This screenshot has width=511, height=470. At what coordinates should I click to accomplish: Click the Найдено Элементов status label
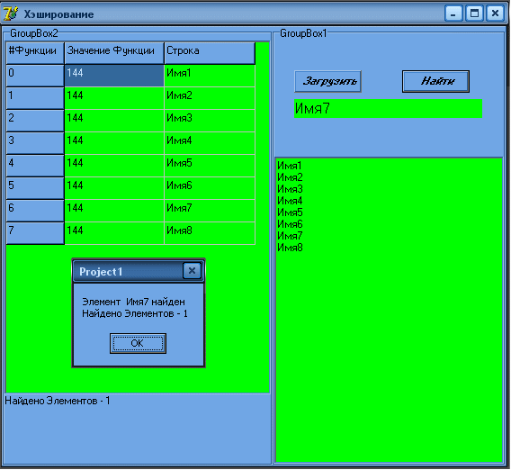pyautogui.click(x=58, y=401)
